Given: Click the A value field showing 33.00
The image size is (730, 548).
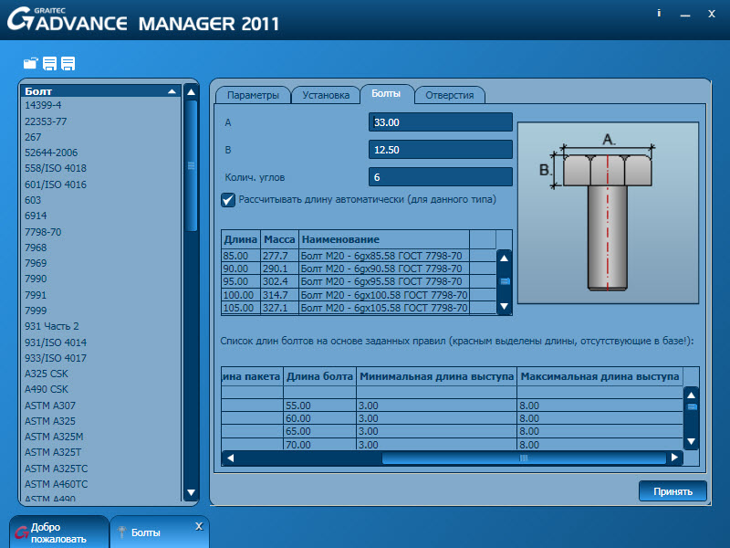Looking at the screenshot, I should 441,122.
